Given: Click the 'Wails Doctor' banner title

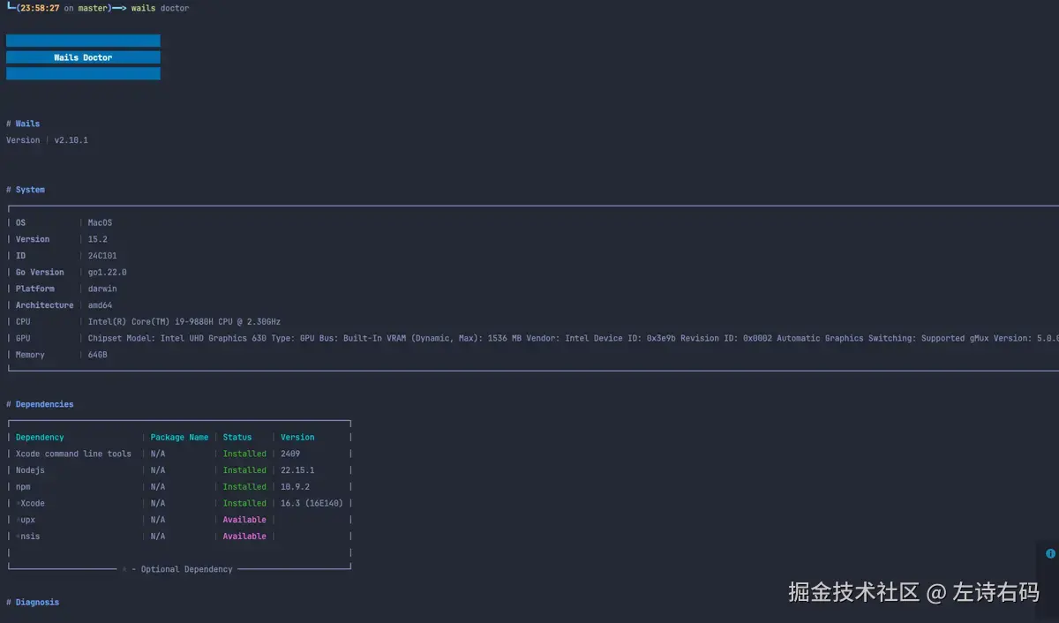Looking at the screenshot, I should 83,57.
